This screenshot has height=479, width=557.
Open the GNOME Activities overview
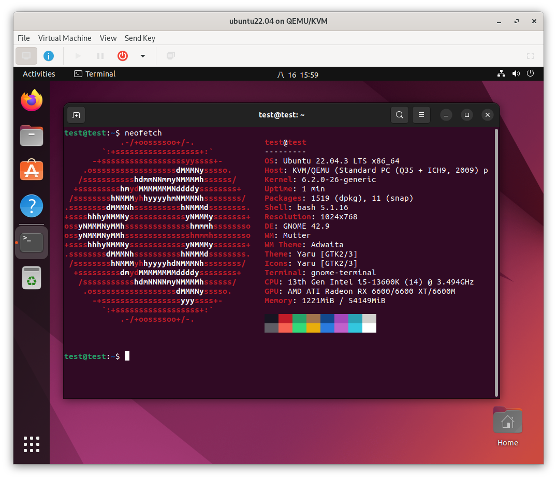coord(39,74)
